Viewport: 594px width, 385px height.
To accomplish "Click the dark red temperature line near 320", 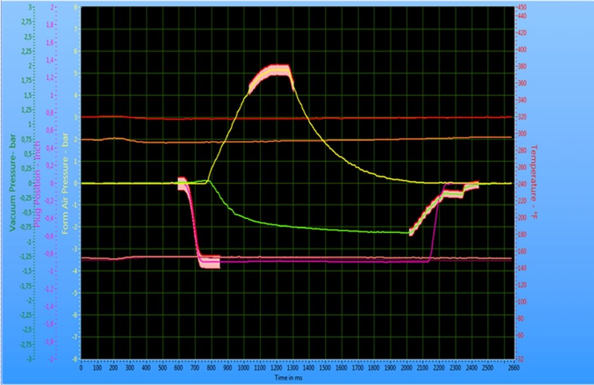I will pyautogui.click(x=348, y=118).
